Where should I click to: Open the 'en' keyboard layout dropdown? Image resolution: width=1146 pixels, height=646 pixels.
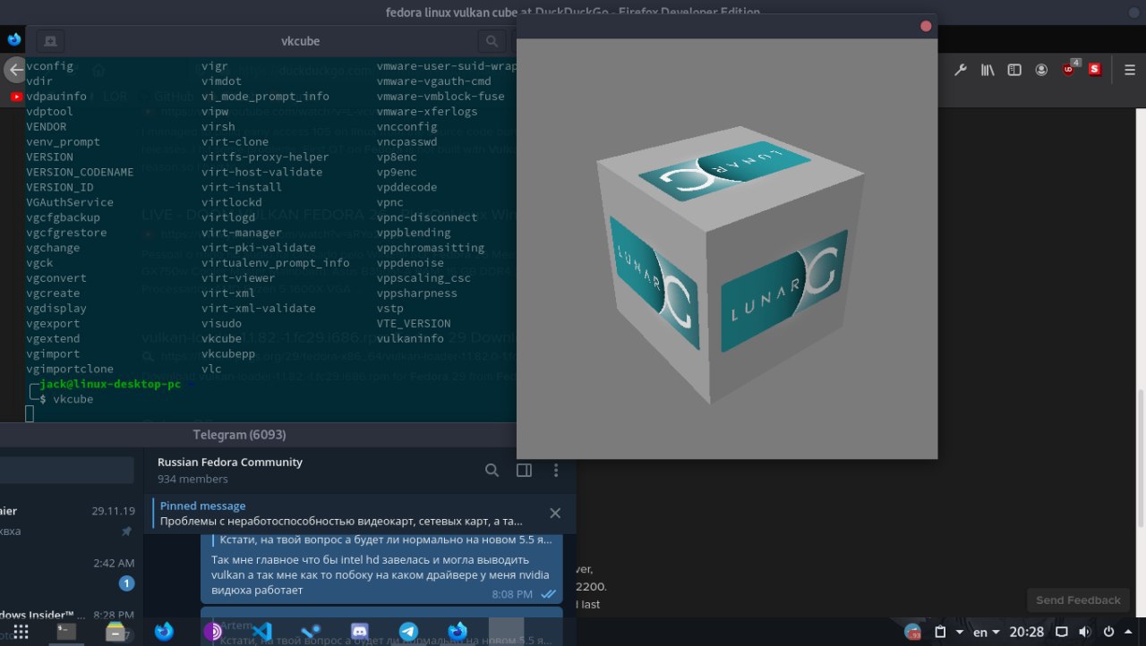[x=987, y=633]
